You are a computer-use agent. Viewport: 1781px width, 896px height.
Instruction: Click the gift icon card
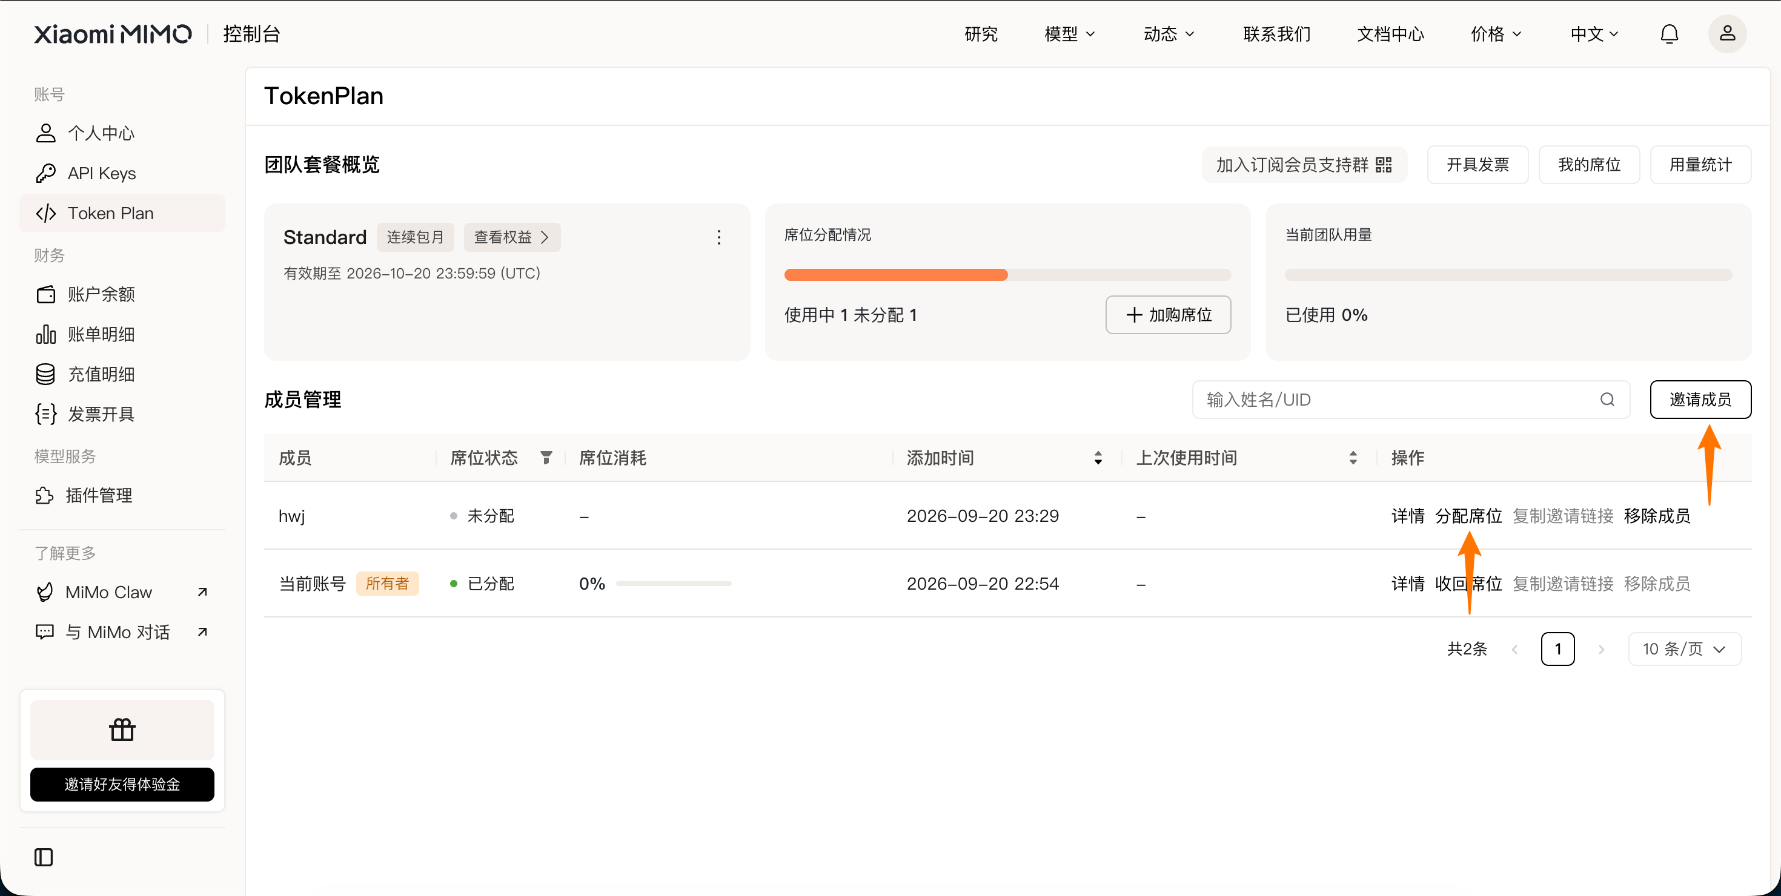[122, 730]
